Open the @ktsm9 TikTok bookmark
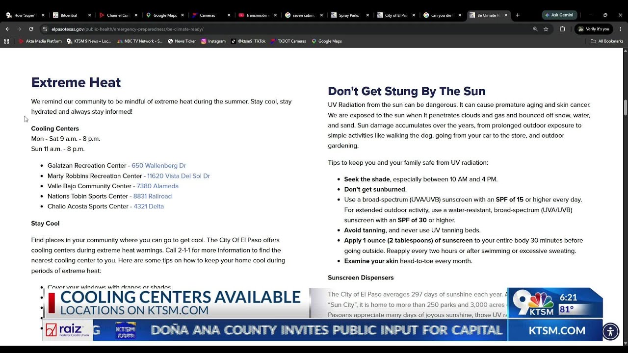This screenshot has height=353, width=628. point(248,41)
